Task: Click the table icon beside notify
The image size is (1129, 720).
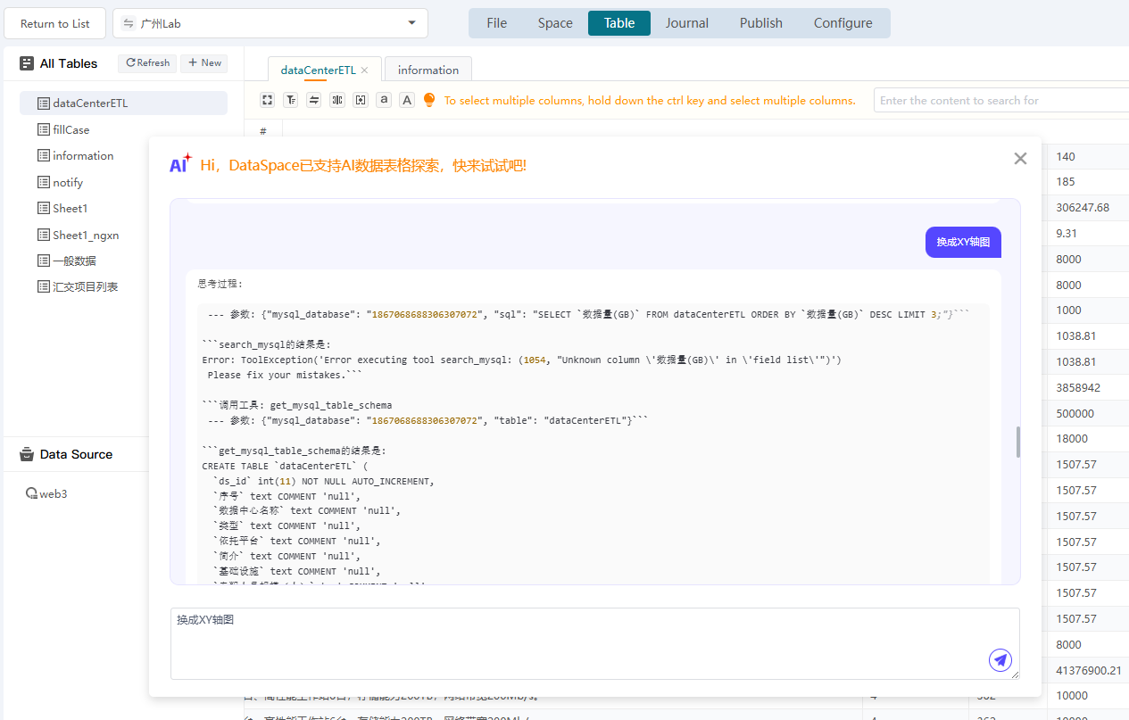Action: (x=44, y=182)
